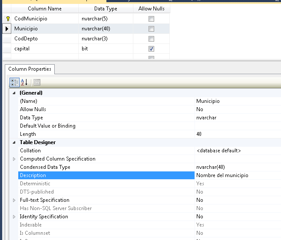Viewport: 281px width, 240px height.
Task: Click the Alphabetical sort icon in properties toolbar
Action: (x=24, y=82)
